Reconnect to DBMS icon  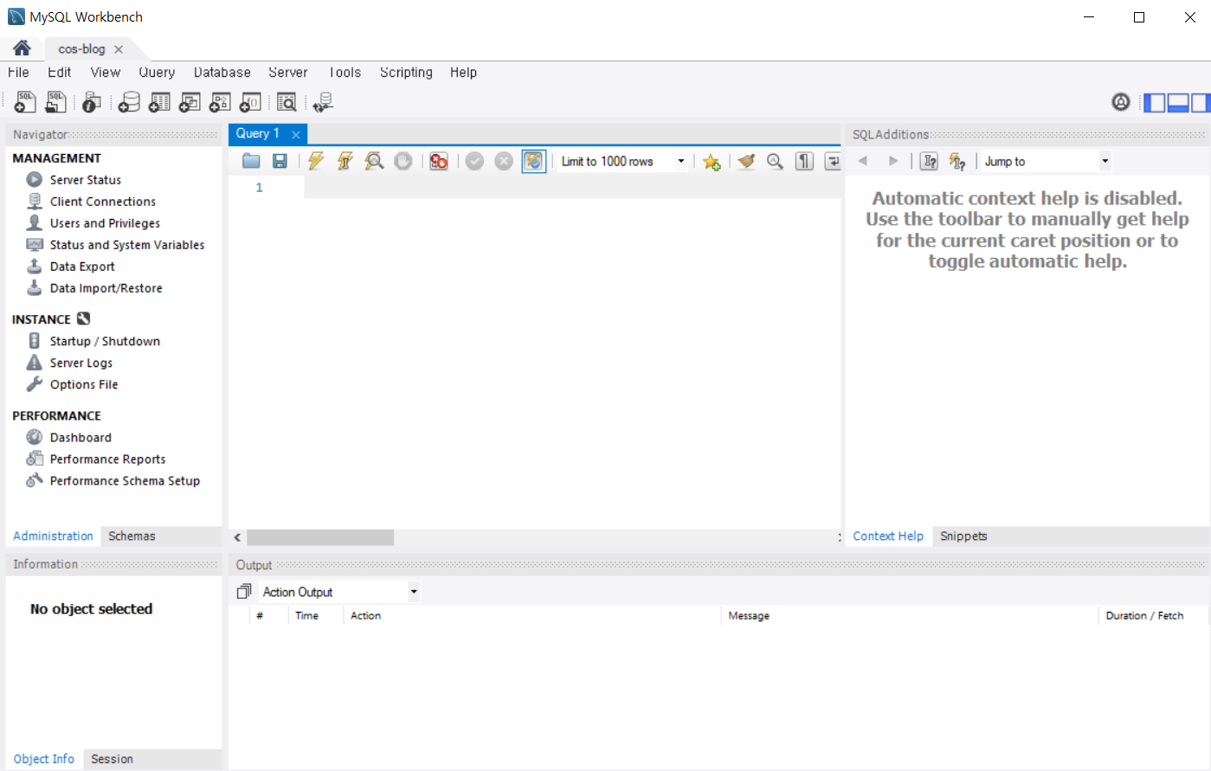click(323, 102)
